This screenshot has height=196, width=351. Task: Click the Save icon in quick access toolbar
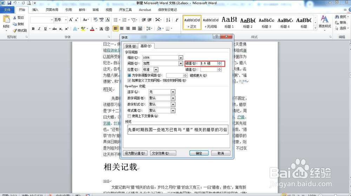tap(9, 3)
